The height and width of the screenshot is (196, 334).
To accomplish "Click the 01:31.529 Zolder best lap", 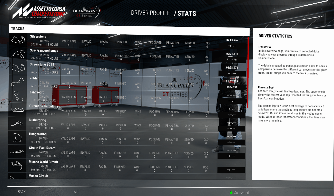I will pyautogui.click(x=232, y=81).
